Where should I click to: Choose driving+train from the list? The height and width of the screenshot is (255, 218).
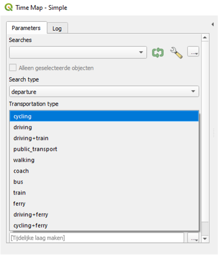click(x=104, y=138)
